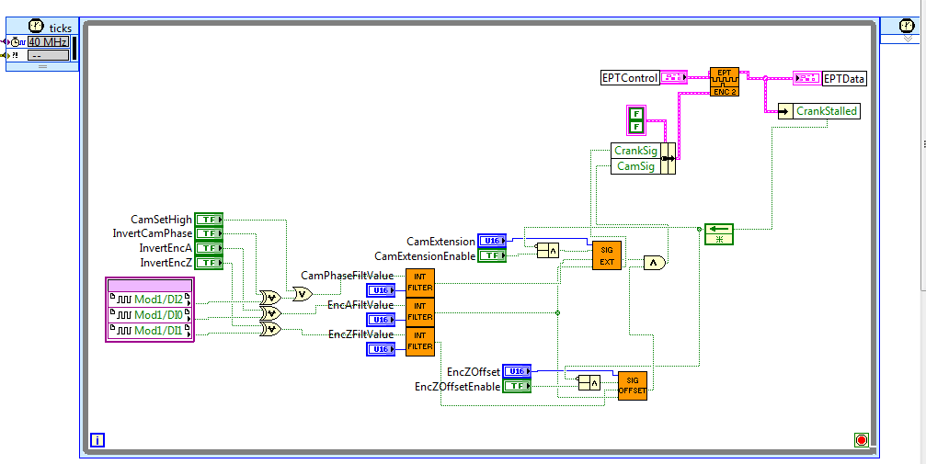Click the CamPhaseFiltValue U16 terminal
Viewport: 926px width, 464px height.
click(x=381, y=290)
